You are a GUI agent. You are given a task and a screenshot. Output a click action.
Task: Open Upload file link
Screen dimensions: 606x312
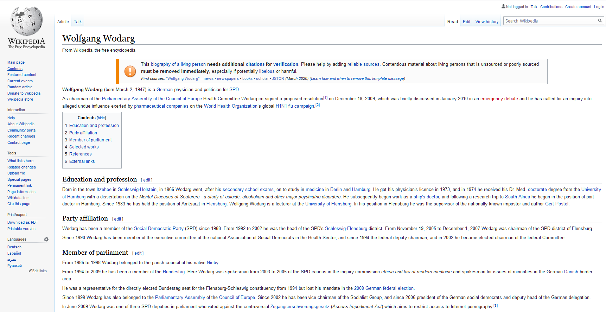(16, 173)
